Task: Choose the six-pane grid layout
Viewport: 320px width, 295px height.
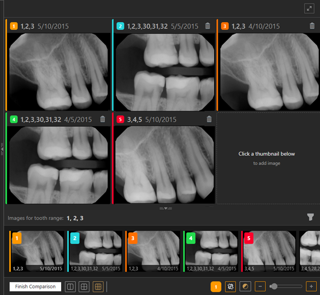Action: 99,287
